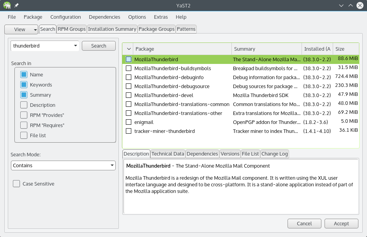This screenshot has width=367, height=237.
Task: Check tracker-miner-thunderbird package status box
Action: tap(129, 131)
